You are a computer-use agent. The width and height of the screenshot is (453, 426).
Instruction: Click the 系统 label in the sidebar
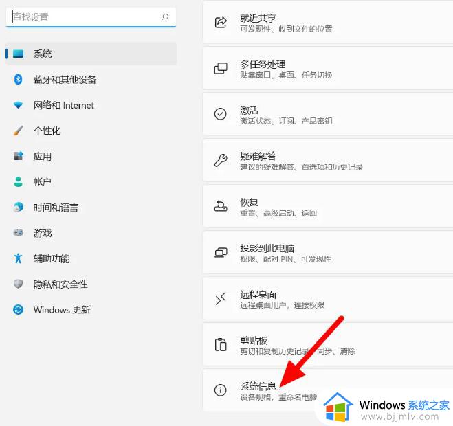pyautogui.click(x=43, y=54)
